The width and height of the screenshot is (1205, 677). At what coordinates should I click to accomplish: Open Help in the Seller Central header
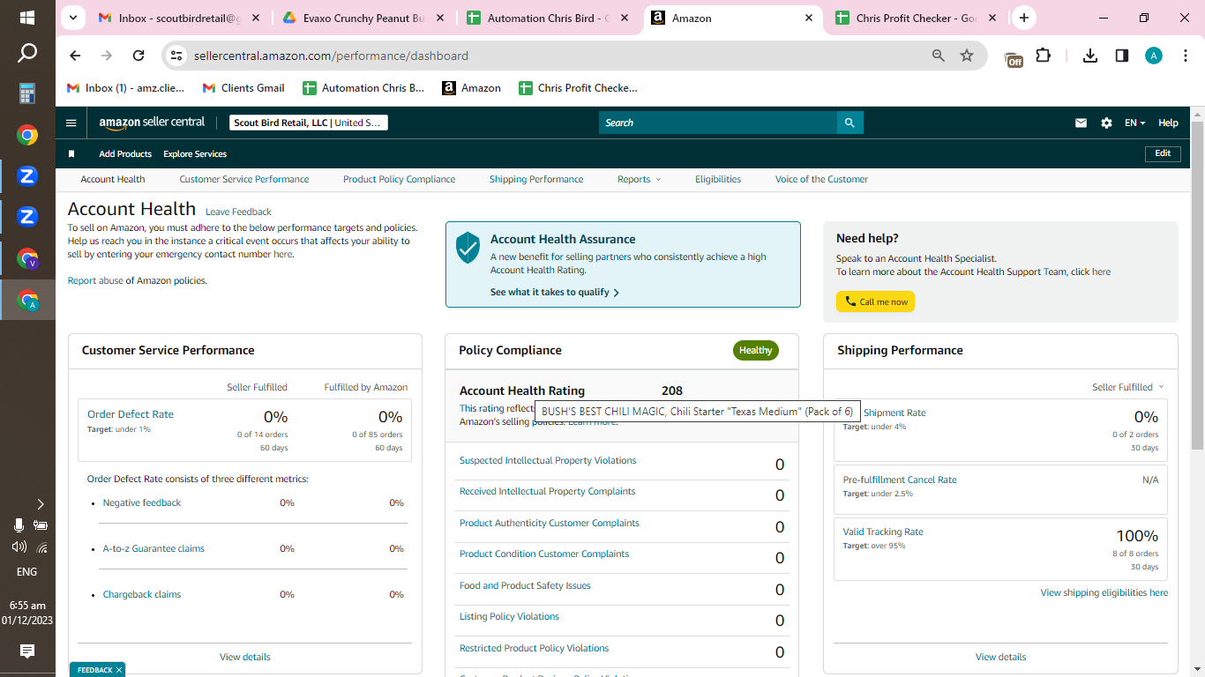point(1168,123)
